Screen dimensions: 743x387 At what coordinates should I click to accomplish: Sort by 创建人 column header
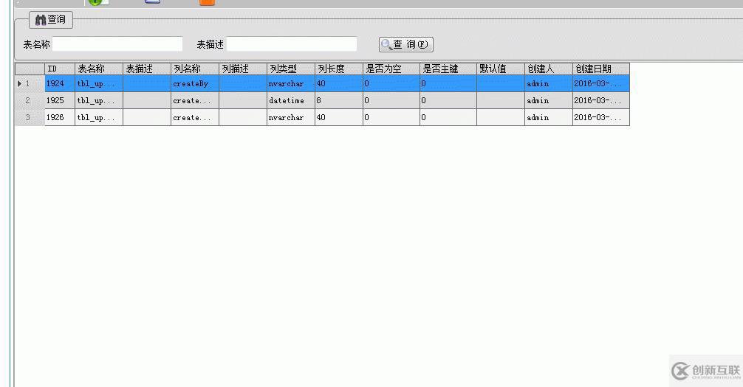pos(549,69)
